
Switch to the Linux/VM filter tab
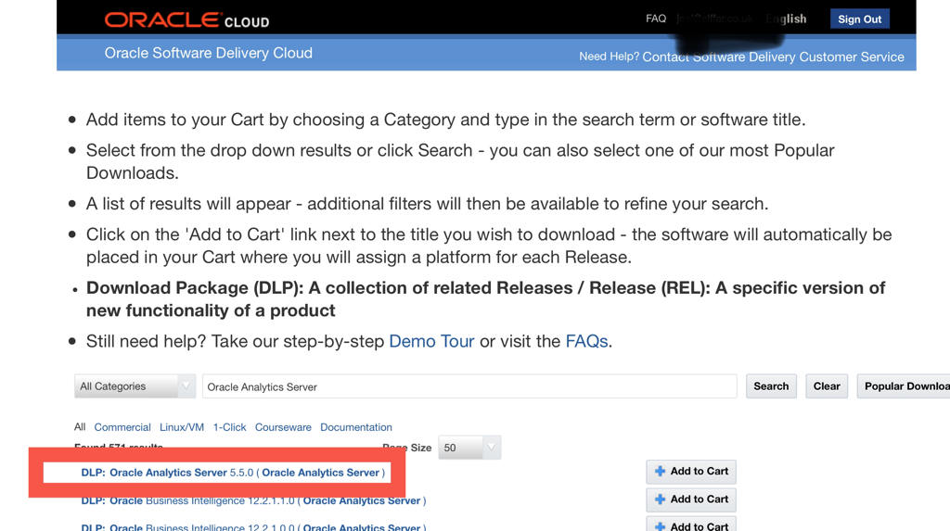tap(182, 427)
